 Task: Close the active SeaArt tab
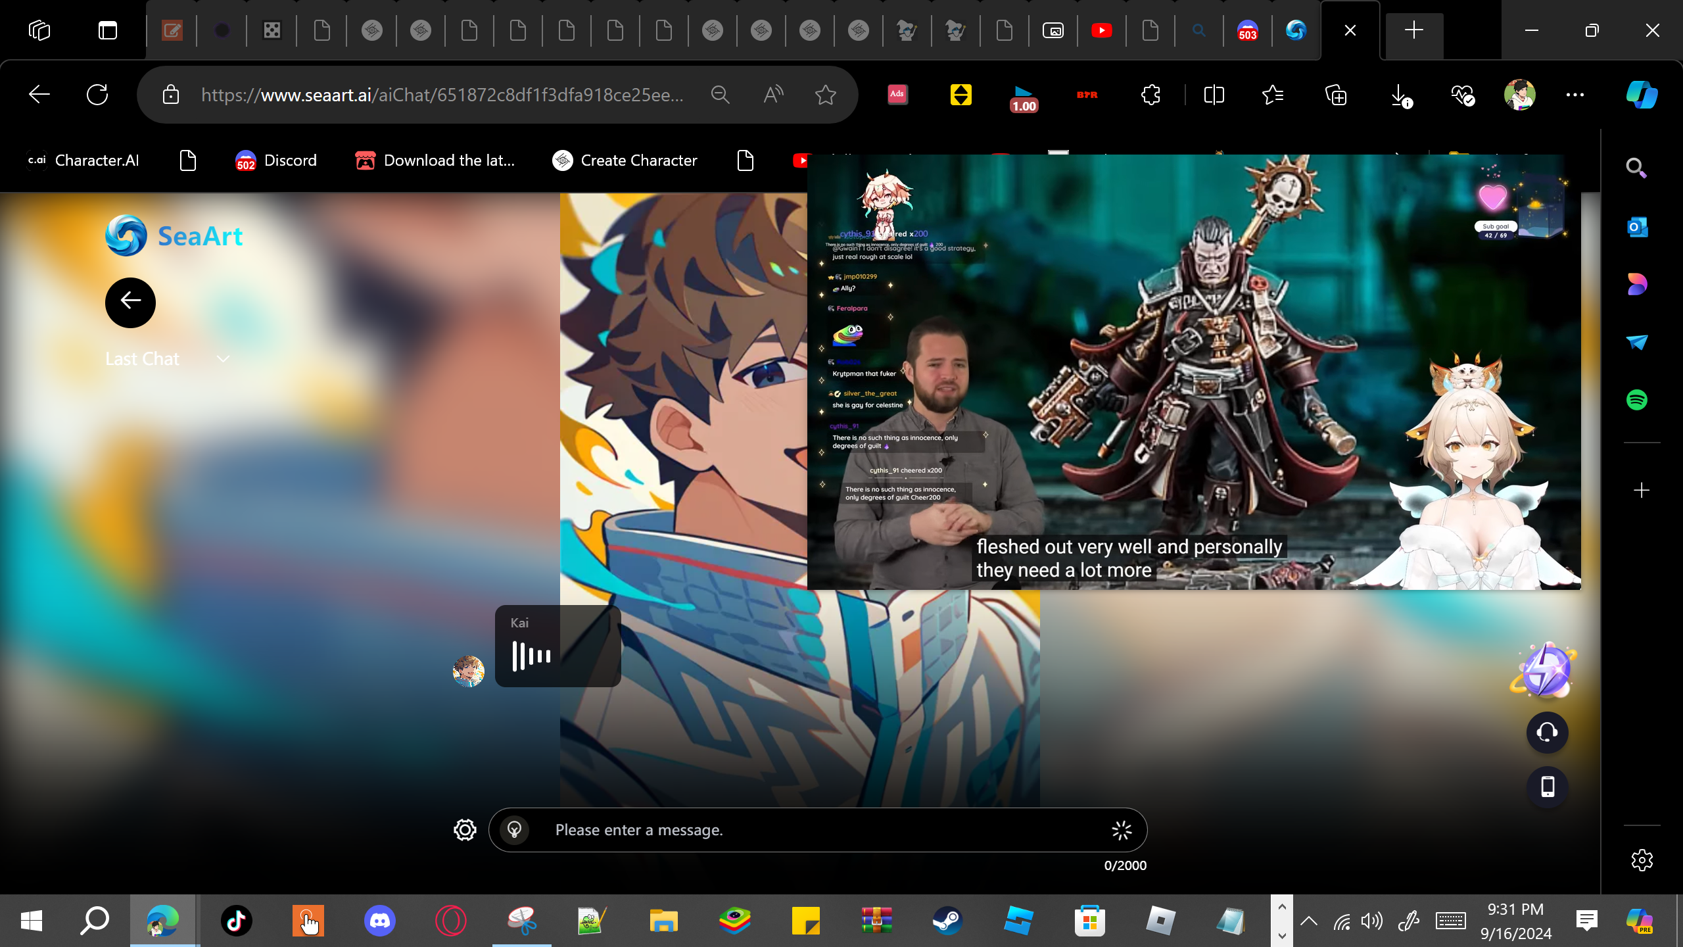(1350, 30)
